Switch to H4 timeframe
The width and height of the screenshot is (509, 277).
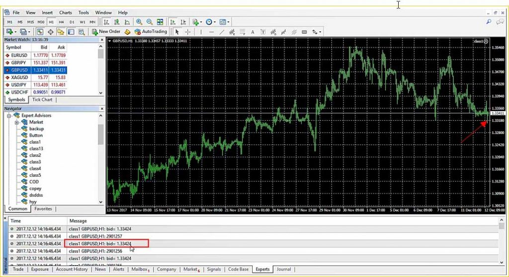pos(61,22)
